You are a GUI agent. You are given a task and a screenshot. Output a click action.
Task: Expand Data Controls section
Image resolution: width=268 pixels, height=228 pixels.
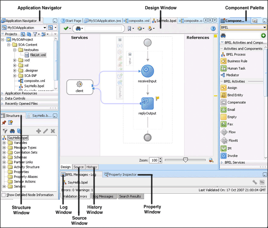(x=2, y=99)
